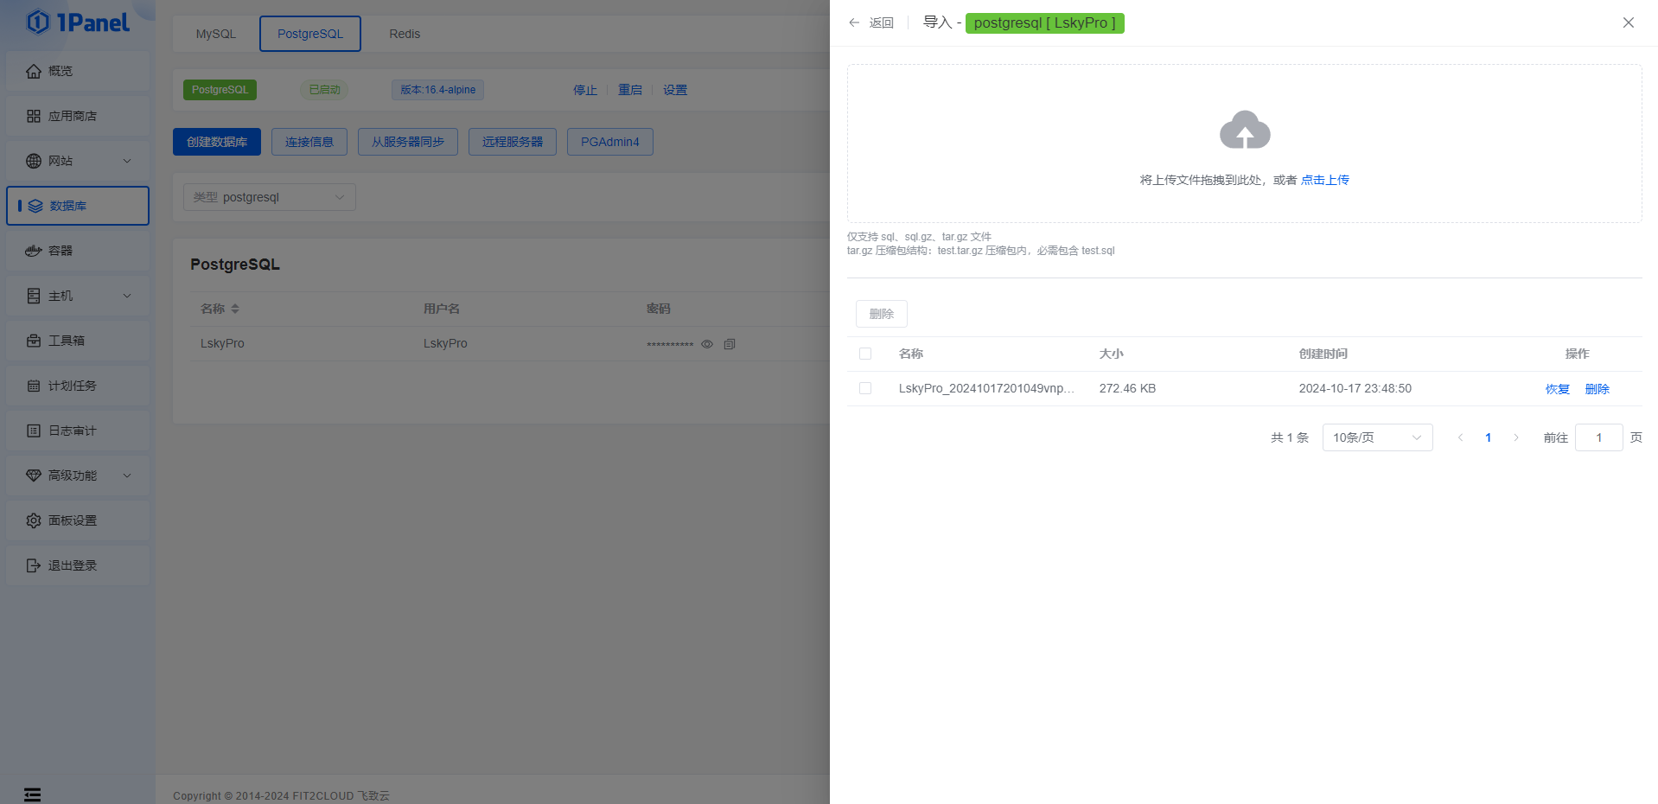Open the 10条/页 page size dropdown
The image size is (1658, 804).
(x=1377, y=437)
